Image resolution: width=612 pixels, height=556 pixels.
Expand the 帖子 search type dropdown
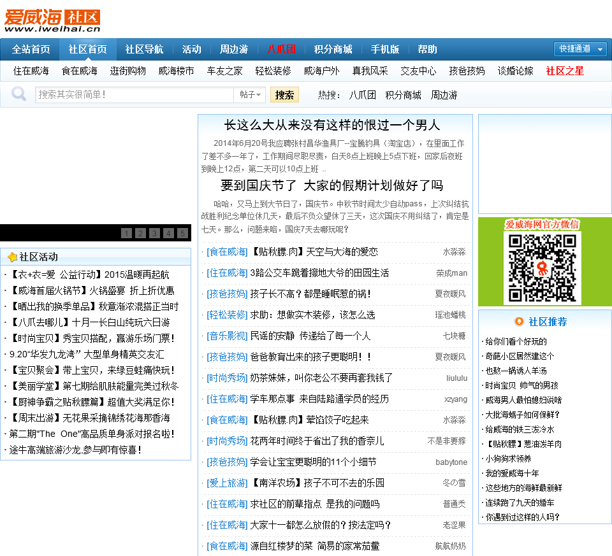[251, 95]
